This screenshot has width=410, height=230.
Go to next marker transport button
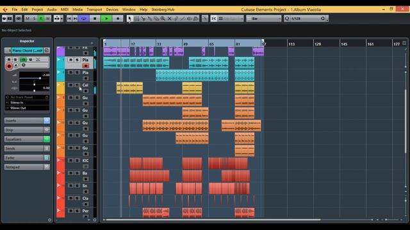pyautogui.click(x=75, y=19)
